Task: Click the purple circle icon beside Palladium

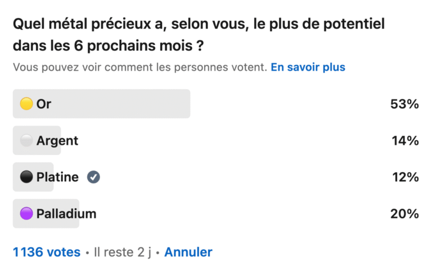Action: [26, 214]
